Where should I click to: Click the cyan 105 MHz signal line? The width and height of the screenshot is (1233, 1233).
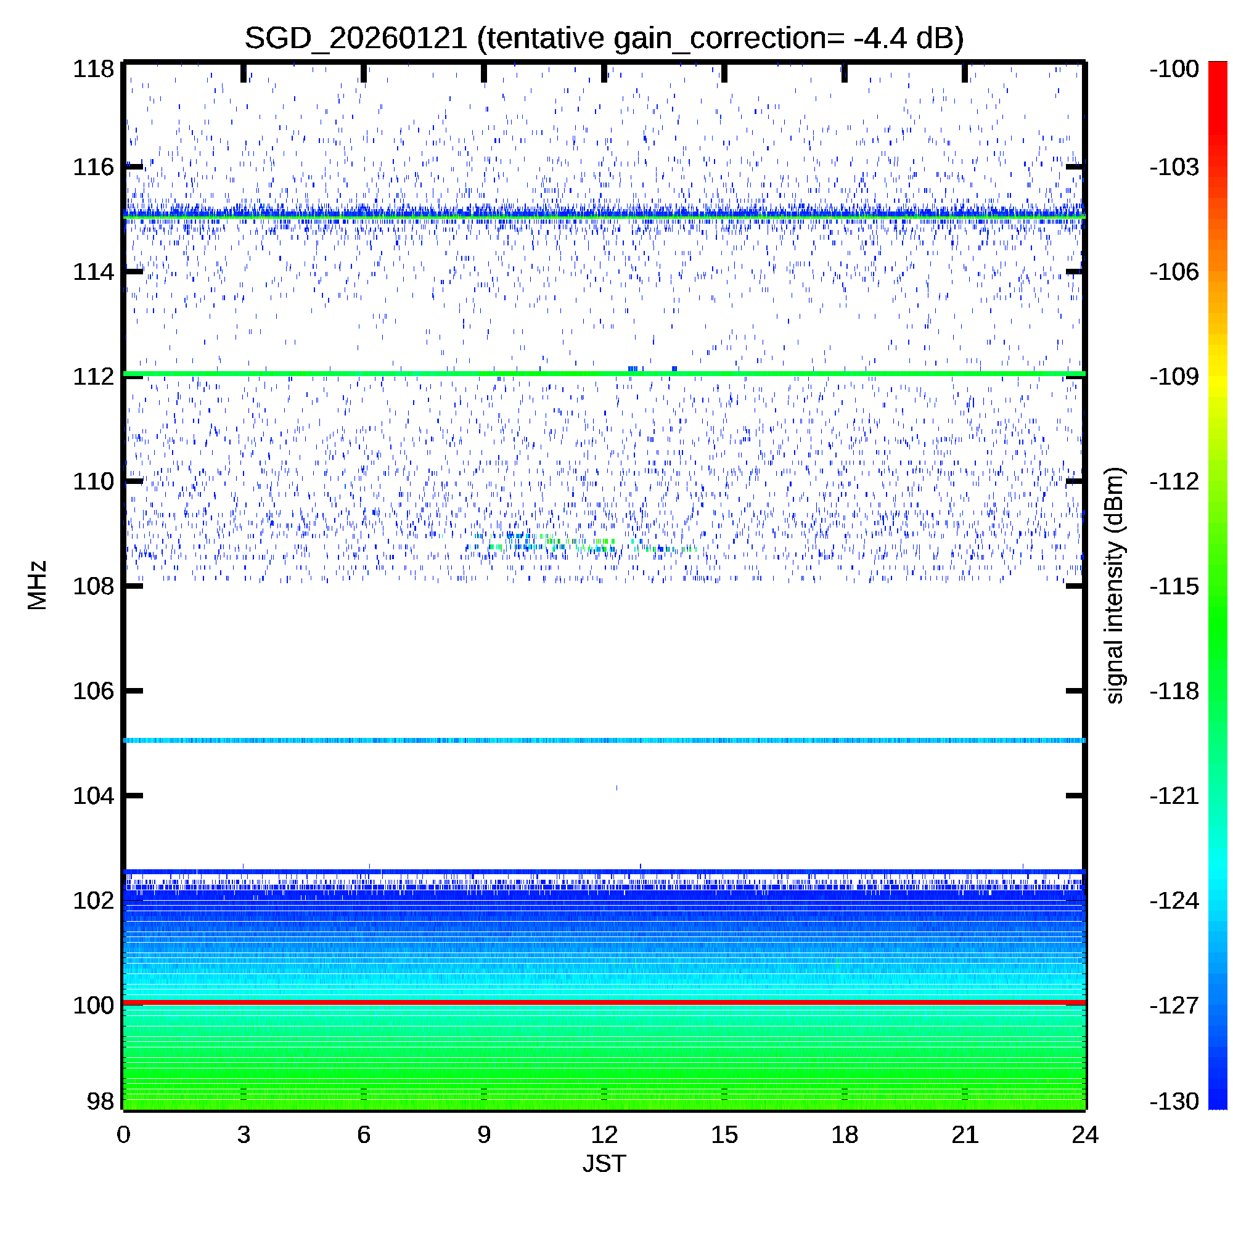[604, 740]
